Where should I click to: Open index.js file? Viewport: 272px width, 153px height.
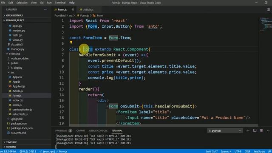tap(17, 105)
